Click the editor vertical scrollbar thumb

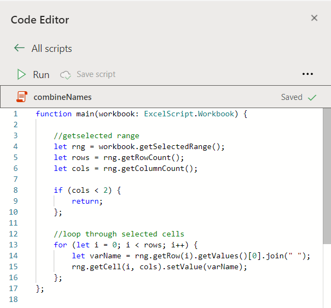327,176
